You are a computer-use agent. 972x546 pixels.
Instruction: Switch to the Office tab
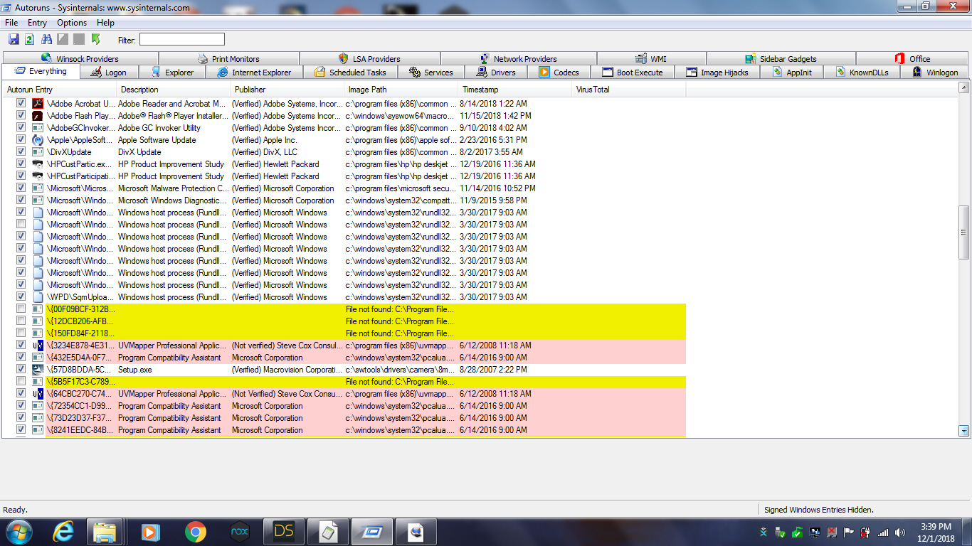click(x=912, y=59)
